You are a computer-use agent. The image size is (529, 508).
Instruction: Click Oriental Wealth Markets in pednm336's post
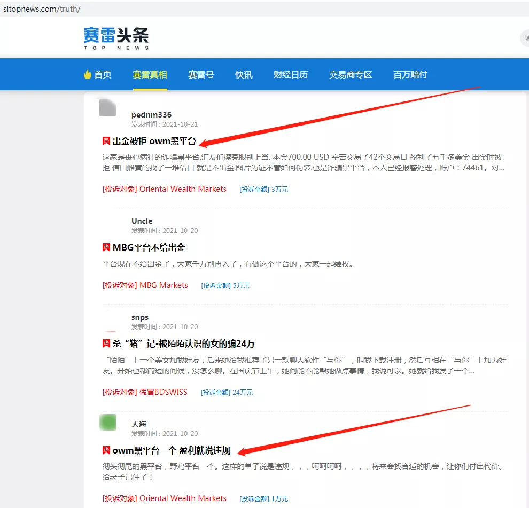(183, 189)
